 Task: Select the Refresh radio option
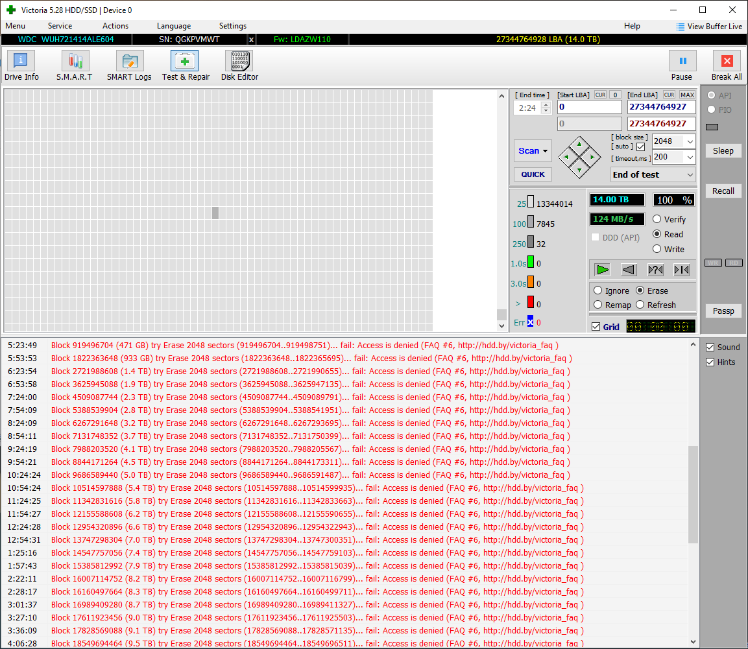click(x=640, y=305)
